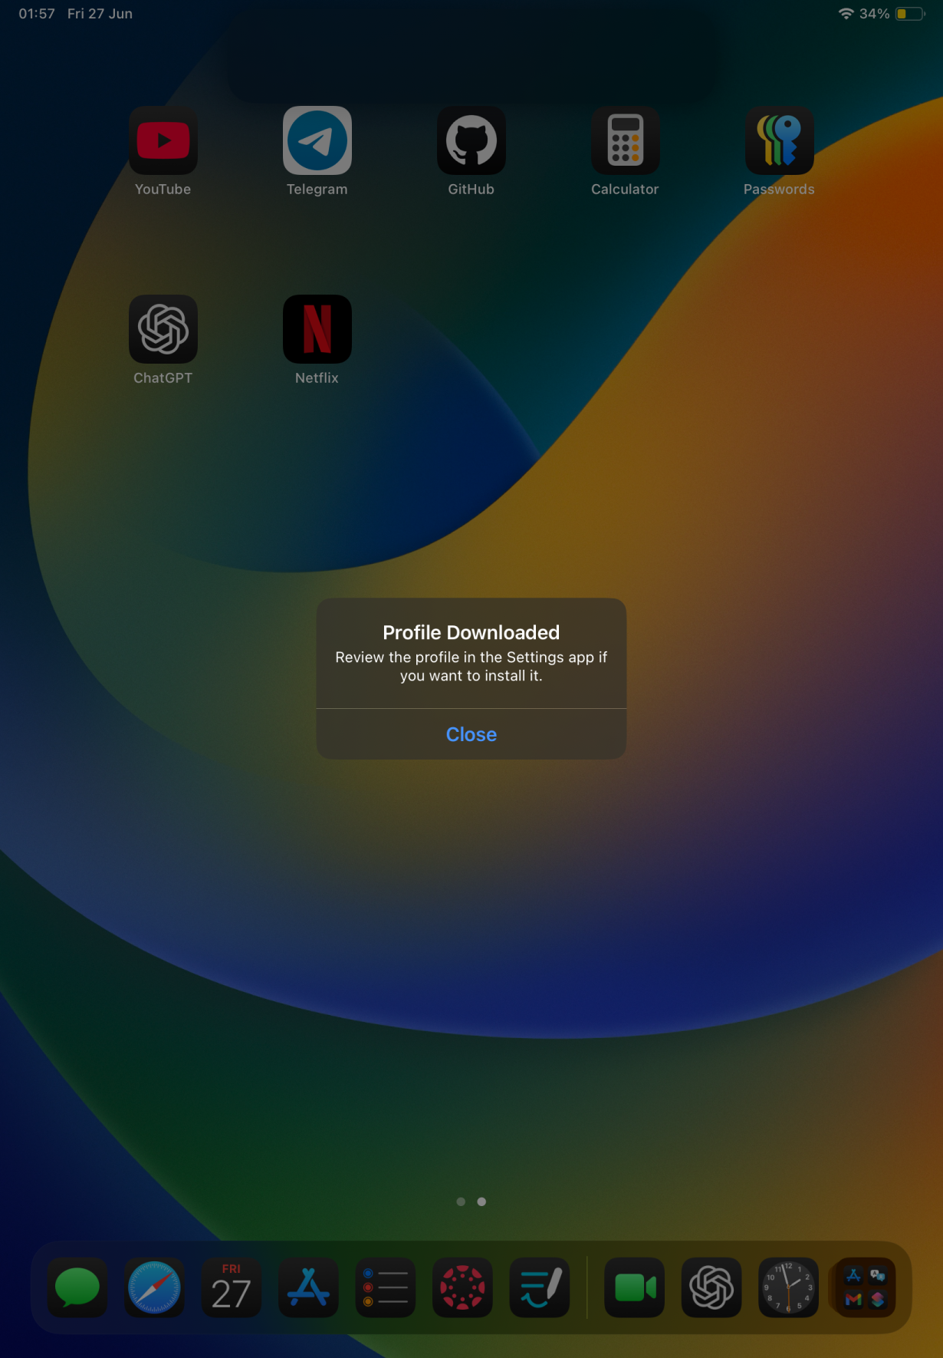
Task: Open Messages in the dock
Action: 77,1287
